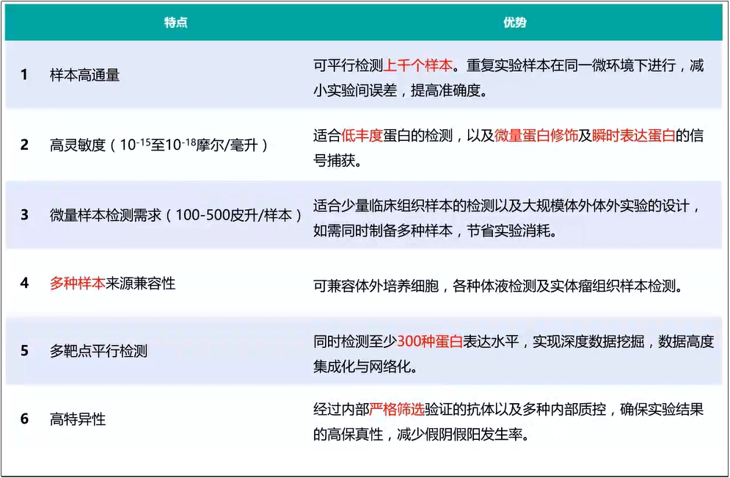Click the red 瞬时表达蛋白 text
730x478 pixels.
click(x=633, y=135)
